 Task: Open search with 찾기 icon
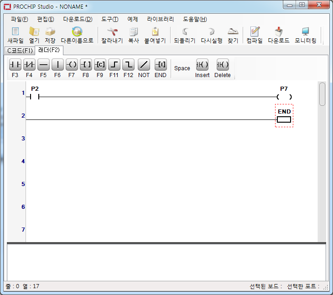[x=233, y=31]
